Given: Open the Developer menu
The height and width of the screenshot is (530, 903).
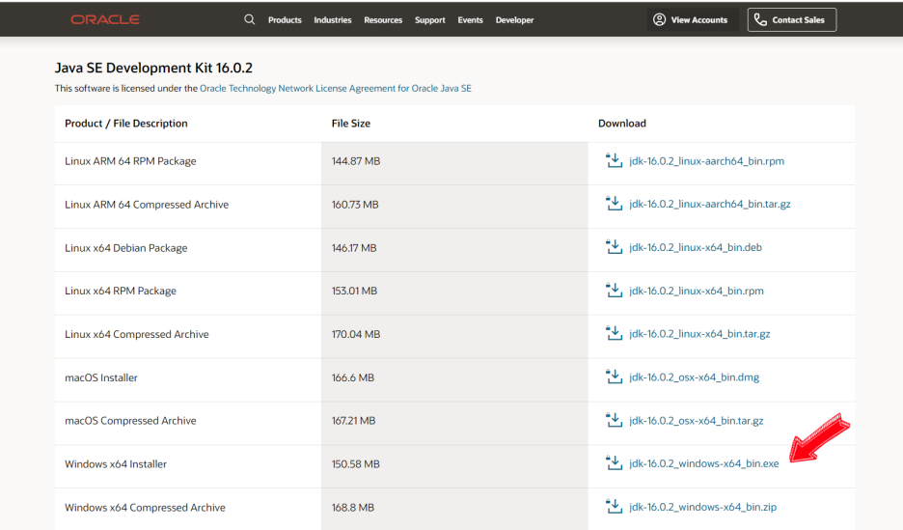Looking at the screenshot, I should (x=514, y=20).
